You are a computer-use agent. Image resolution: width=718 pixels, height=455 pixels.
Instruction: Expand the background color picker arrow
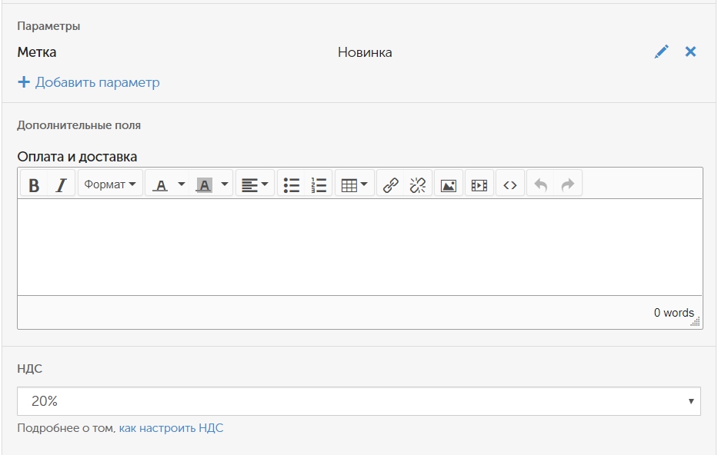click(x=225, y=185)
